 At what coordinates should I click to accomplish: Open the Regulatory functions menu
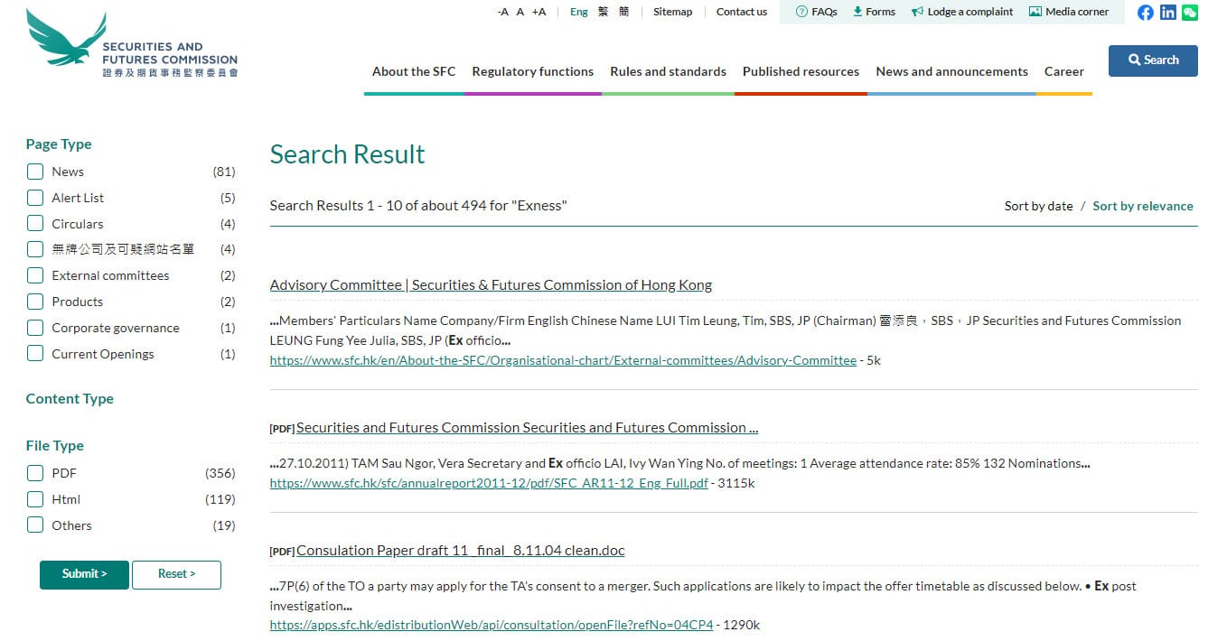coord(533,71)
